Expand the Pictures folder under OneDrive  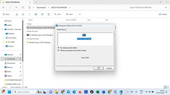(x=3, y=46)
